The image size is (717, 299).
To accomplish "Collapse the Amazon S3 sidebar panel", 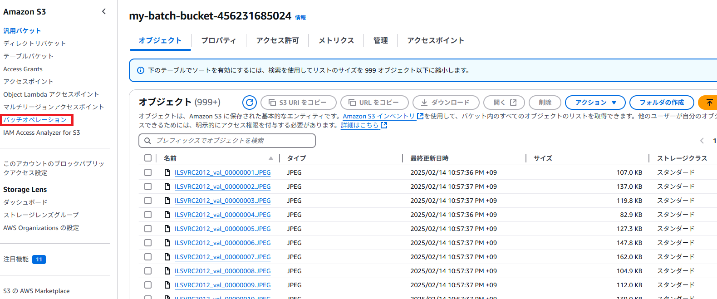I will tap(104, 11).
